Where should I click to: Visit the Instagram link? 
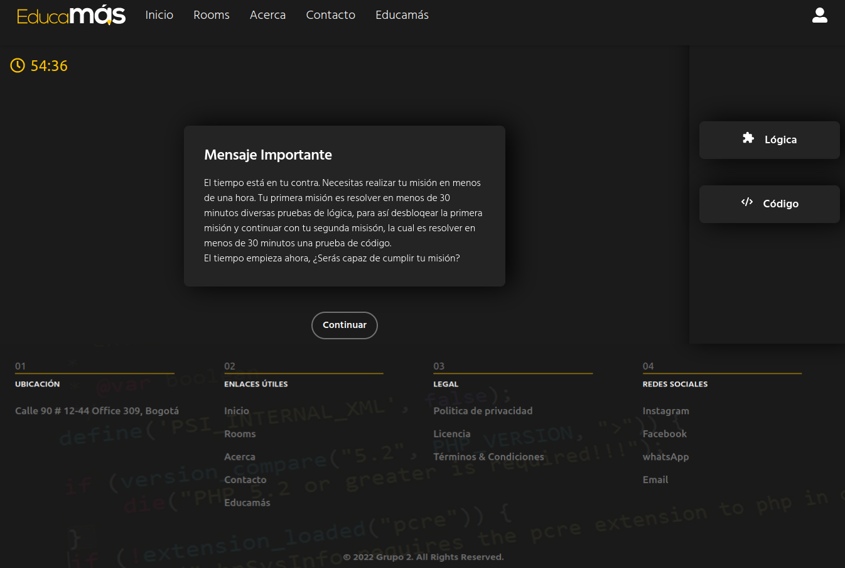(665, 410)
